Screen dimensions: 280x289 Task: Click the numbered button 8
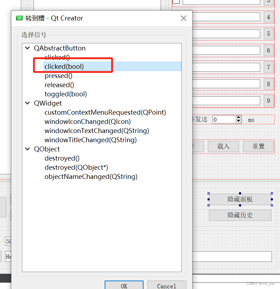(x=269, y=84)
